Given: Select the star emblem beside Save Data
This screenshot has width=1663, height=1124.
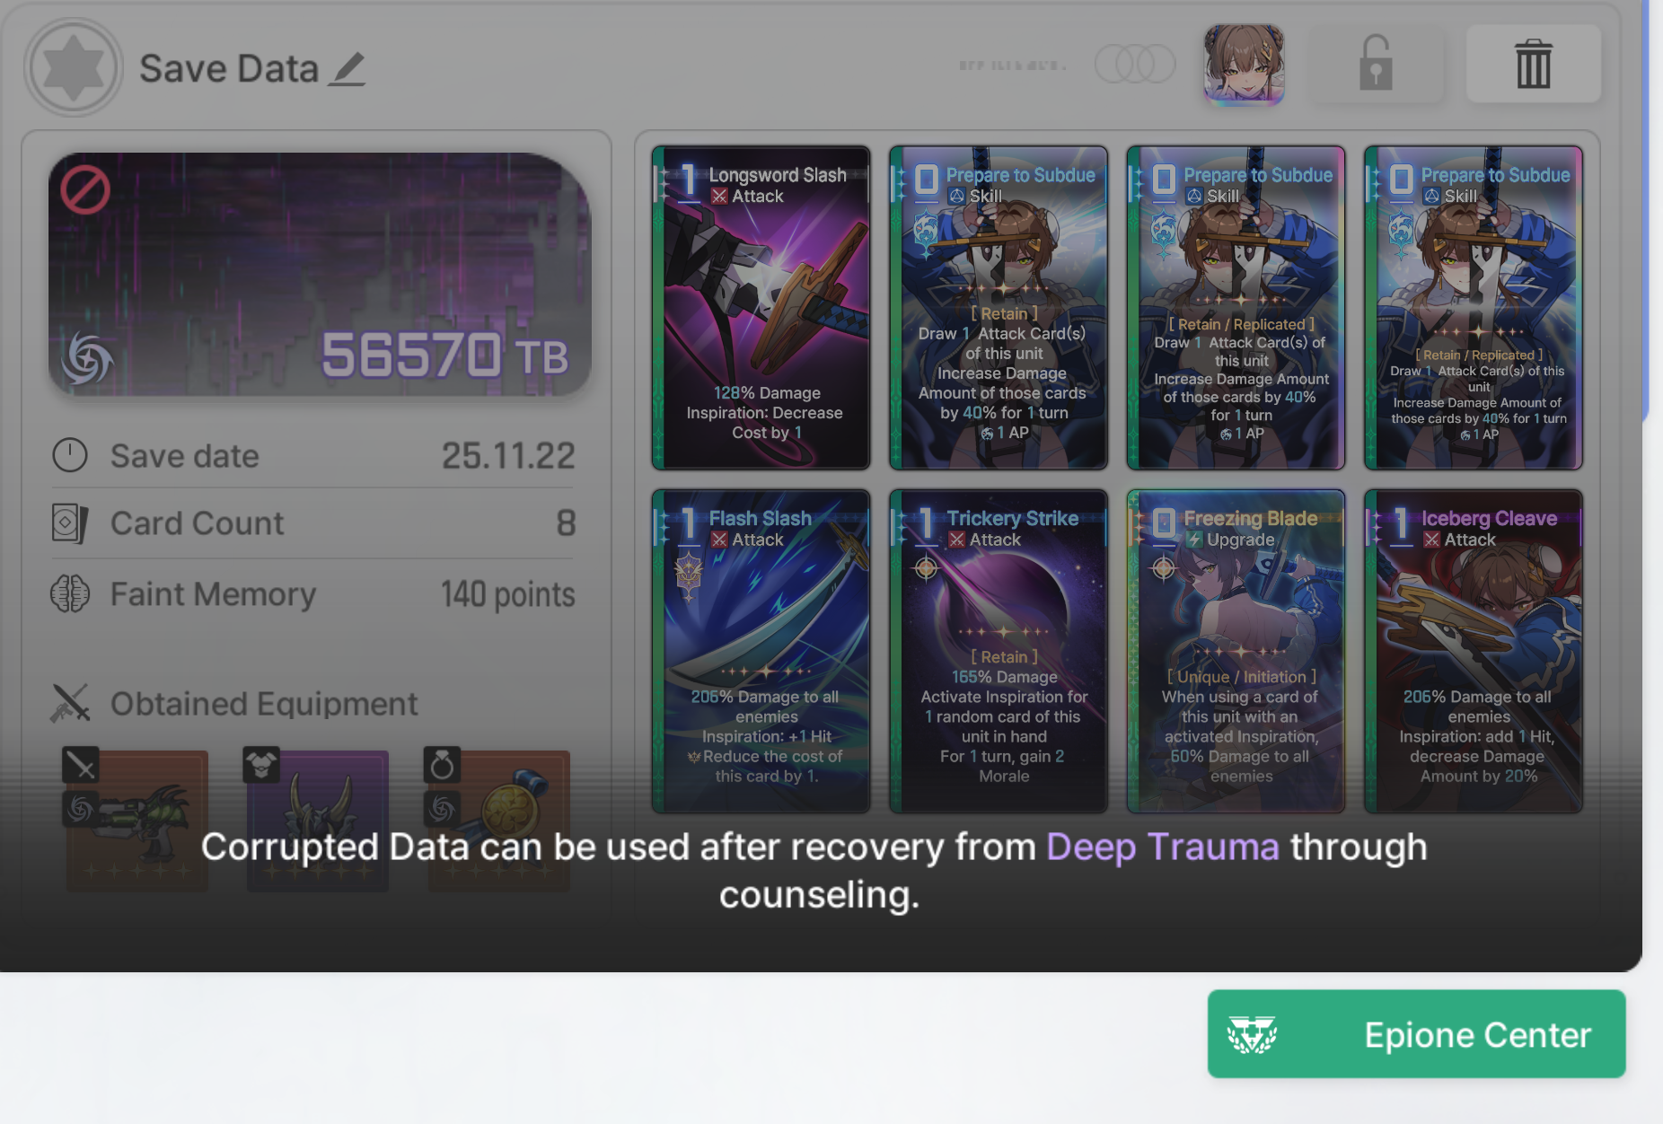Looking at the screenshot, I should (74, 67).
